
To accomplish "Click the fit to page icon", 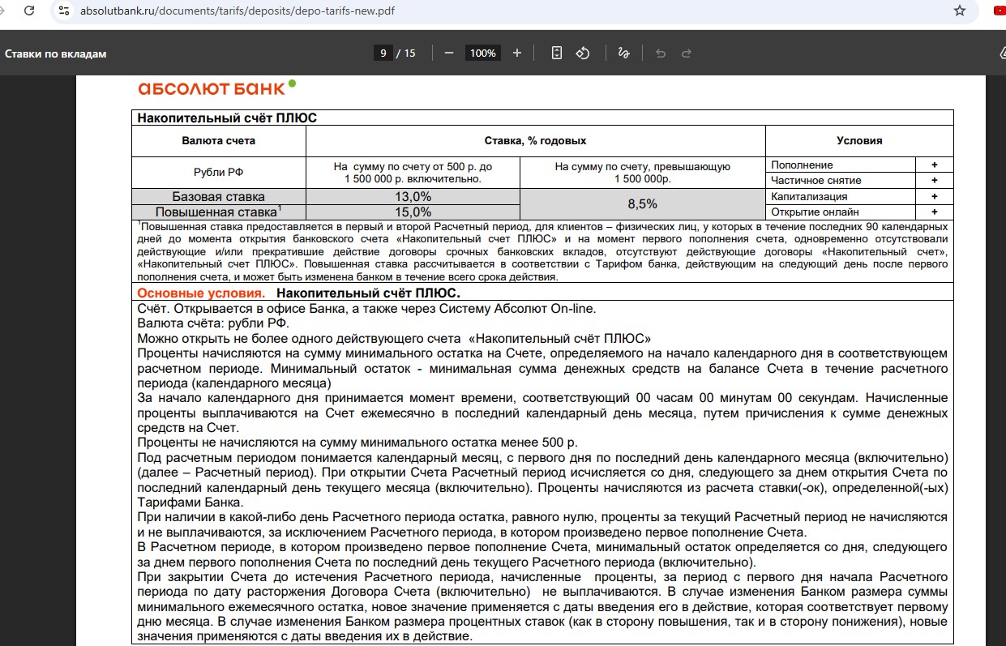I will (x=557, y=53).
